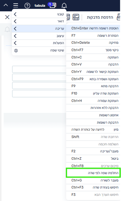The height and width of the screenshot is (201, 121).
Task: Open the הפעלות submenu
Action: click(39, 43)
